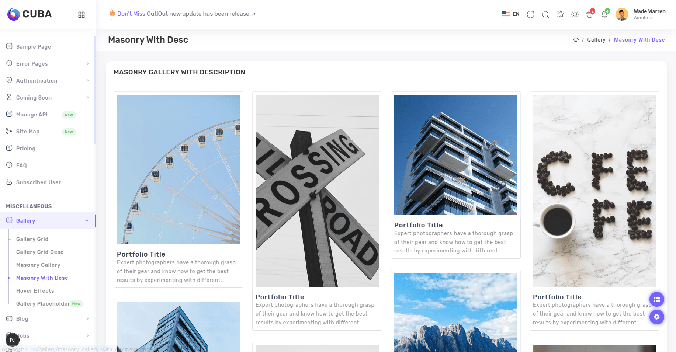Open bookmarks star icon in header
676x352 pixels.
point(560,14)
